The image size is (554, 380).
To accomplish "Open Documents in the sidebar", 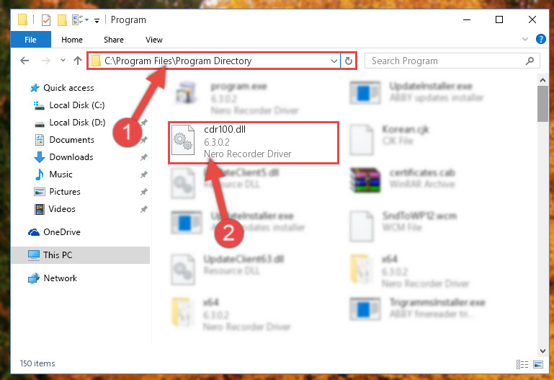I will coord(71,140).
